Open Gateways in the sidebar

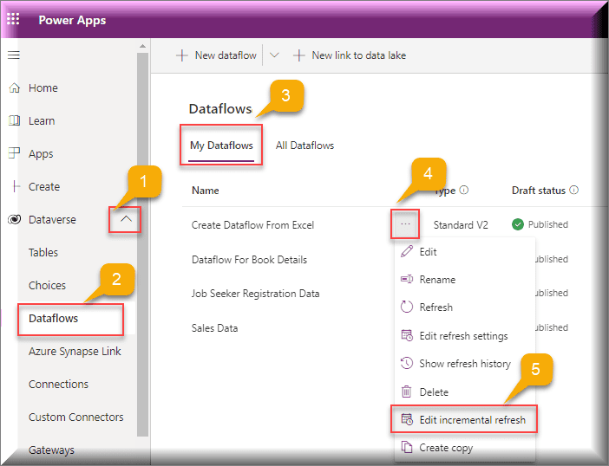click(x=51, y=450)
